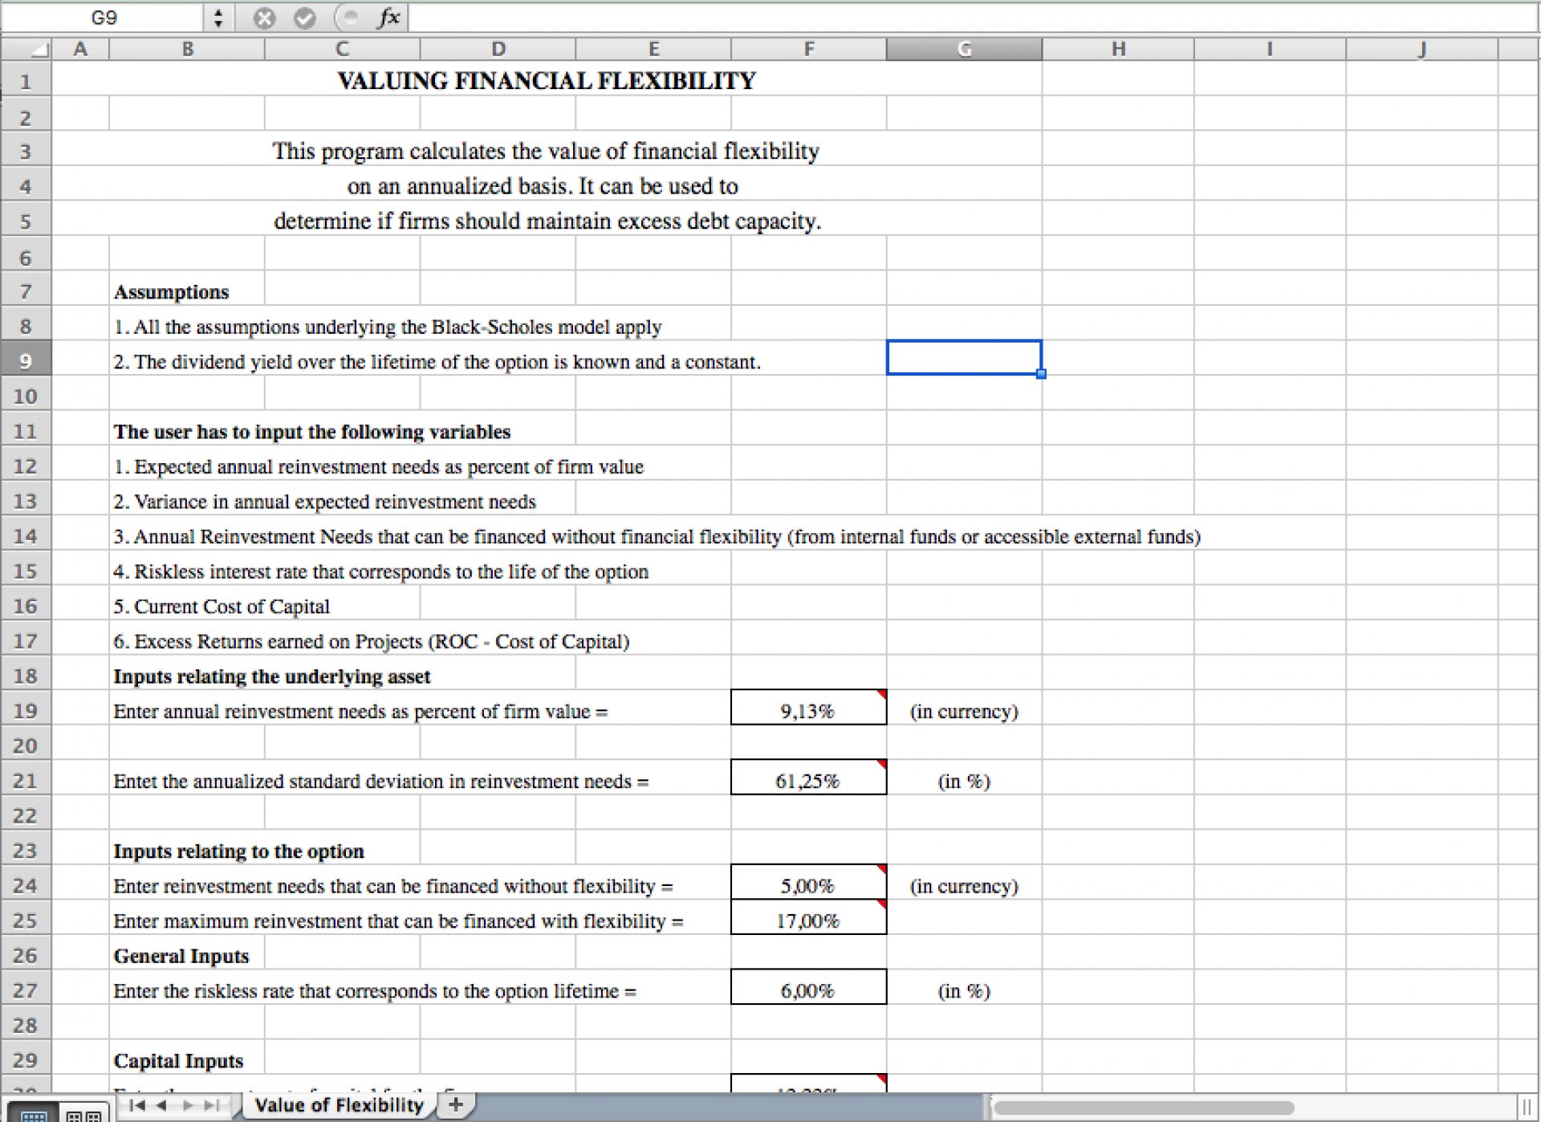Select column B header
Image resolution: width=1541 pixels, height=1122 pixels.
point(187,49)
